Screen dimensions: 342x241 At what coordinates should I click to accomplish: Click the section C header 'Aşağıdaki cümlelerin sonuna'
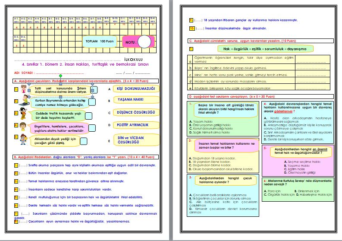coord(260,41)
